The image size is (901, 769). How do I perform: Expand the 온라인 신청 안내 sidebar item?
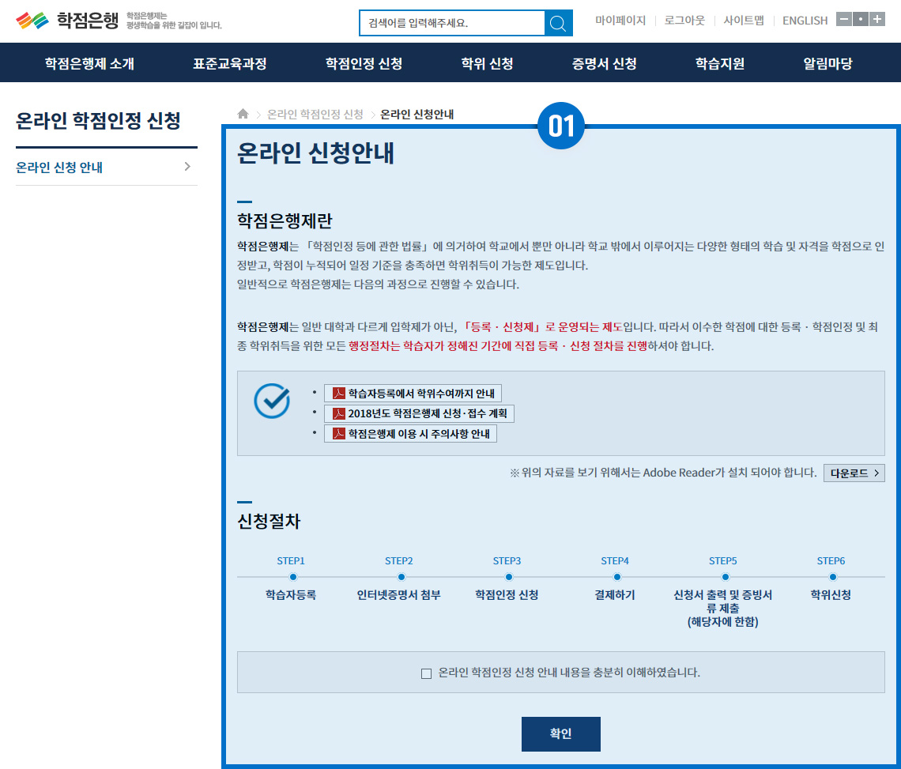click(106, 167)
